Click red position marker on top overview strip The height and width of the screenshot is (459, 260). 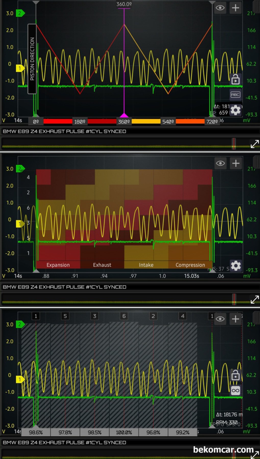pos(234,144)
